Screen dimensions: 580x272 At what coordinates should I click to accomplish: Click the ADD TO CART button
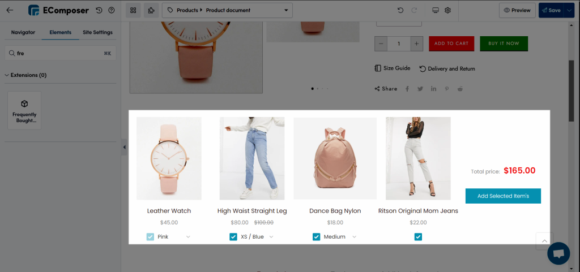coord(451,44)
